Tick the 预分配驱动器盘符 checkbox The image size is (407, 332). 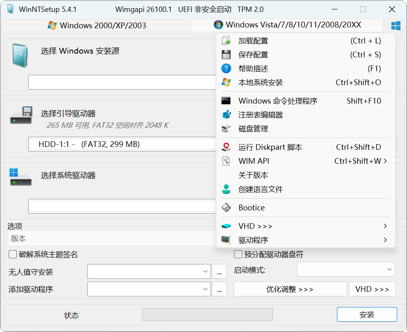point(238,254)
